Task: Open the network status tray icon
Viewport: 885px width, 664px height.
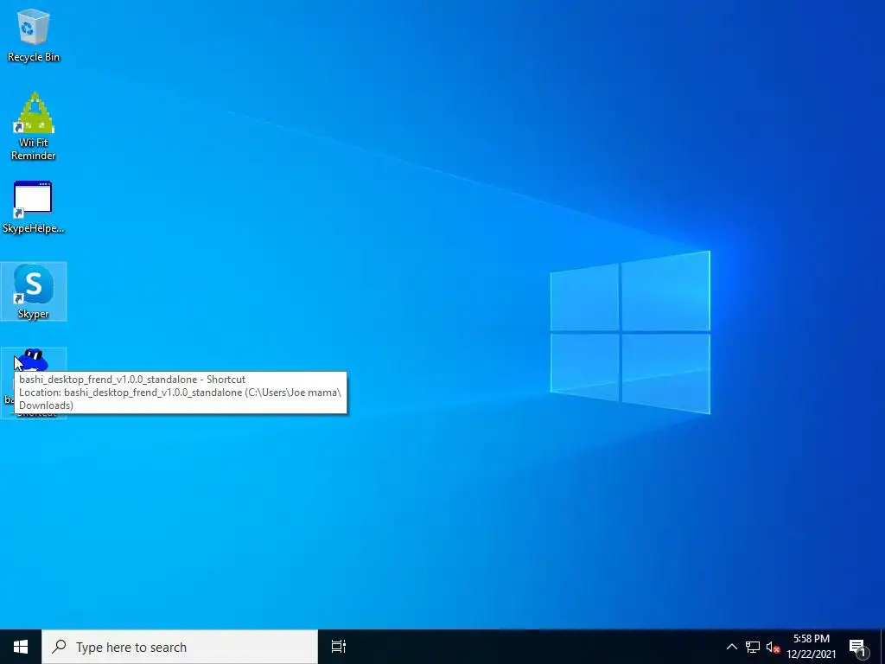Action: (x=753, y=647)
